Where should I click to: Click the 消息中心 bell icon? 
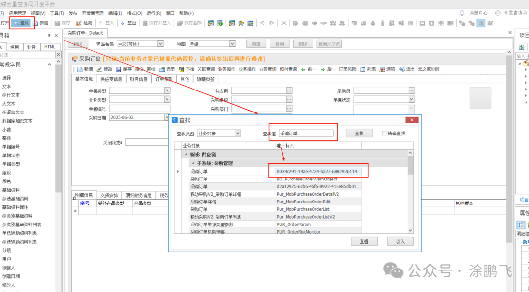coord(462,13)
